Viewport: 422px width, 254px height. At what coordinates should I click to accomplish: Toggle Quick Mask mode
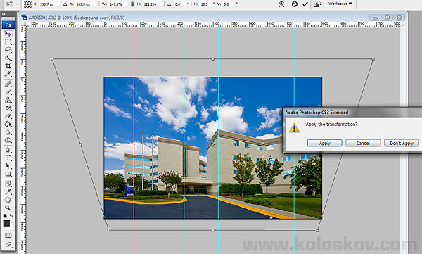coord(8,236)
